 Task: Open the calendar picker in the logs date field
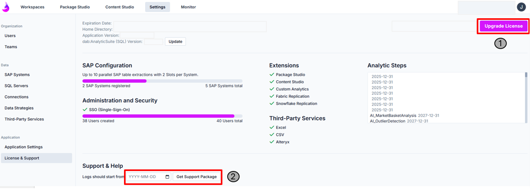[167, 177]
